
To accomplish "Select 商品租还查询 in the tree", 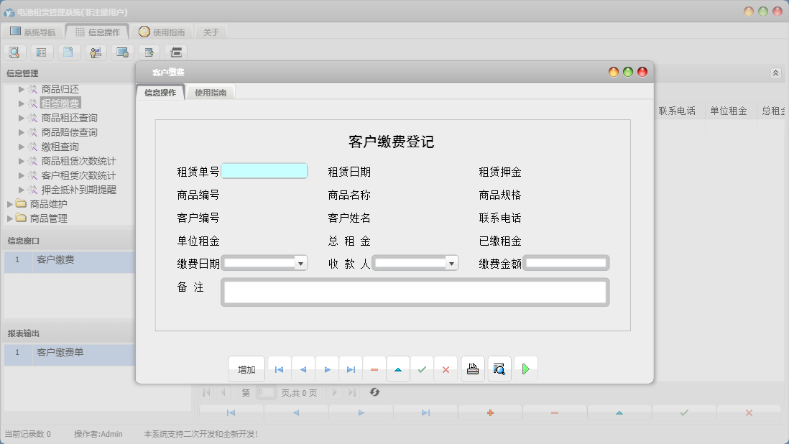I will pyautogui.click(x=69, y=118).
